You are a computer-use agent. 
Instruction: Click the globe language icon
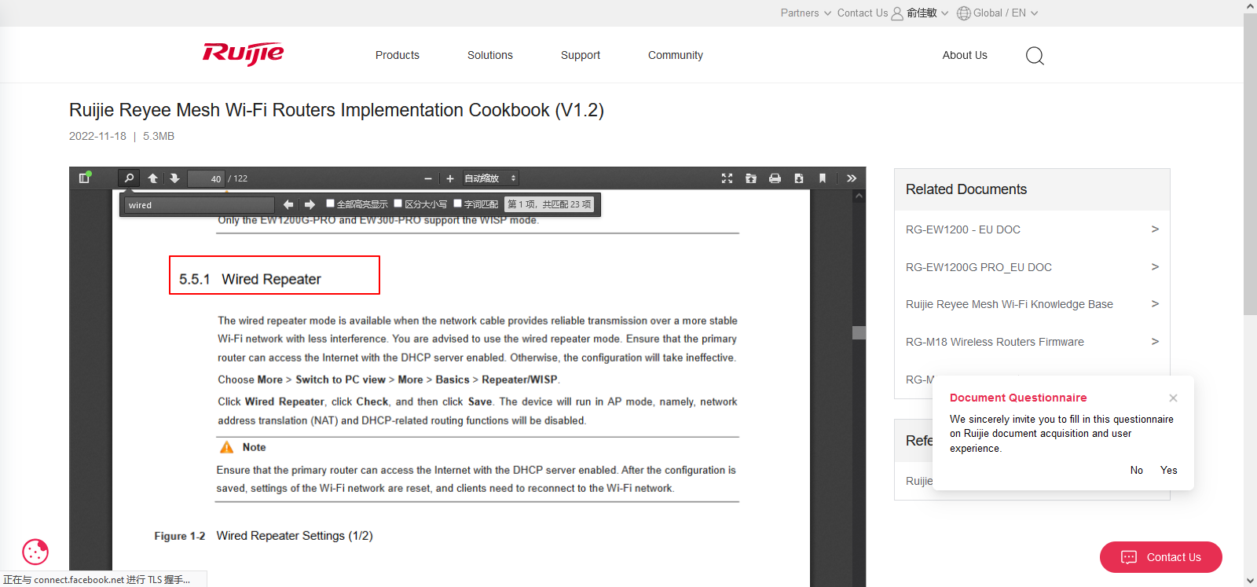[x=964, y=13]
